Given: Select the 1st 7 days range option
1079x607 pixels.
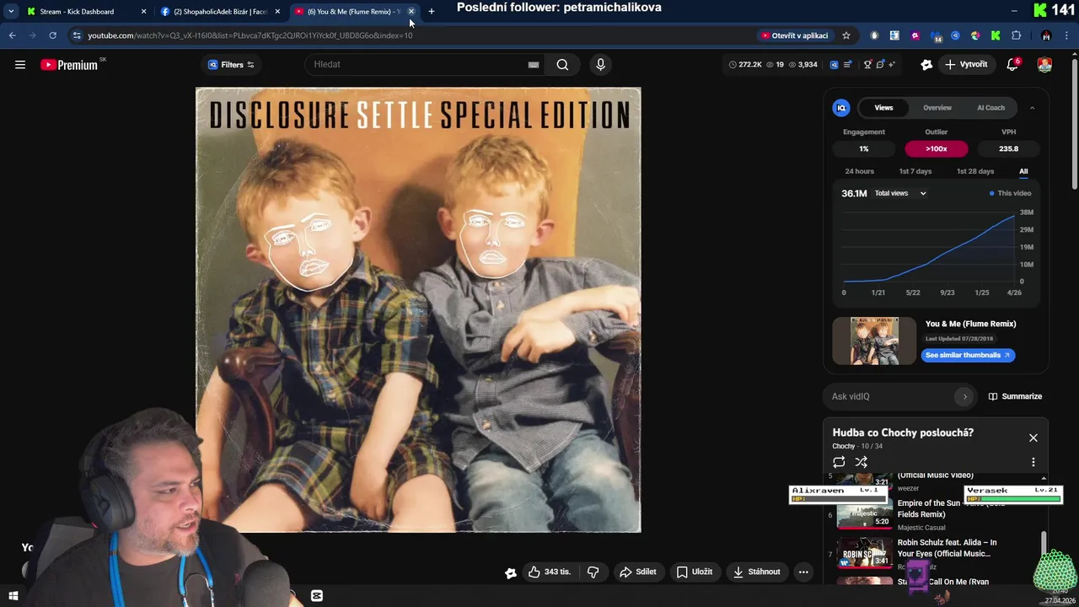Looking at the screenshot, I should [915, 171].
